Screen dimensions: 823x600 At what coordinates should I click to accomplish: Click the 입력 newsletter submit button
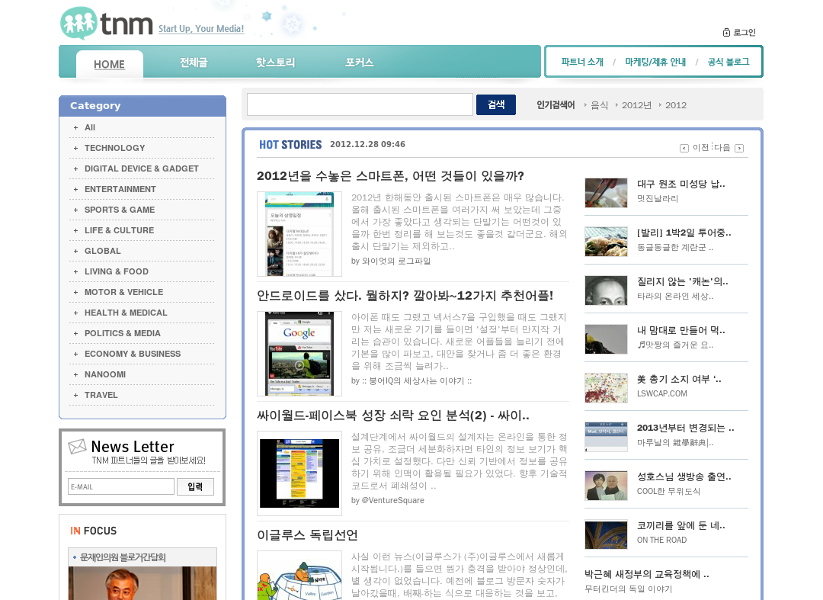click(x=195, y=486)
